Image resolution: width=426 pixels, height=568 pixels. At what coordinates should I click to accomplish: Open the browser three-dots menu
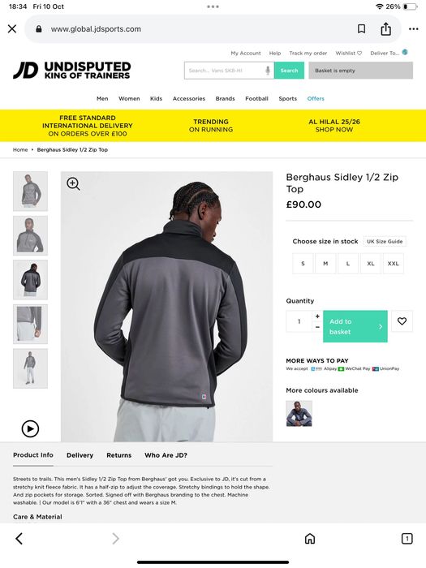[413, 29]
